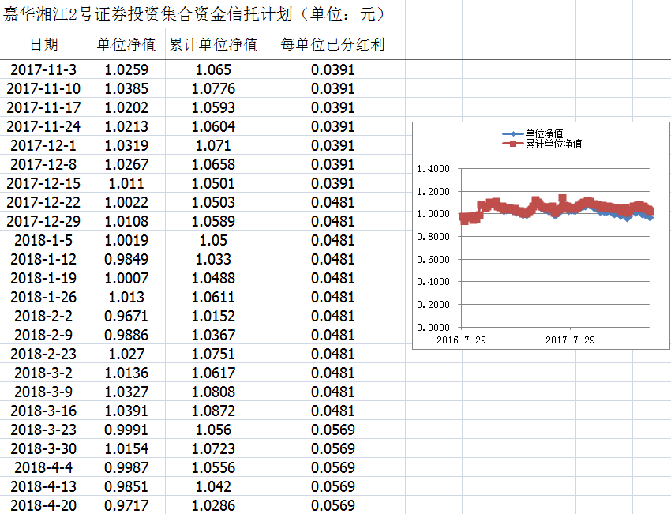
Task: Select the cell showing 0.9671
Action: tap(126, 316)
